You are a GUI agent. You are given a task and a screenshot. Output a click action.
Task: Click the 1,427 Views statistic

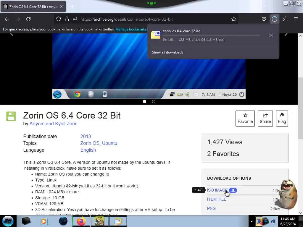[225, 142]
